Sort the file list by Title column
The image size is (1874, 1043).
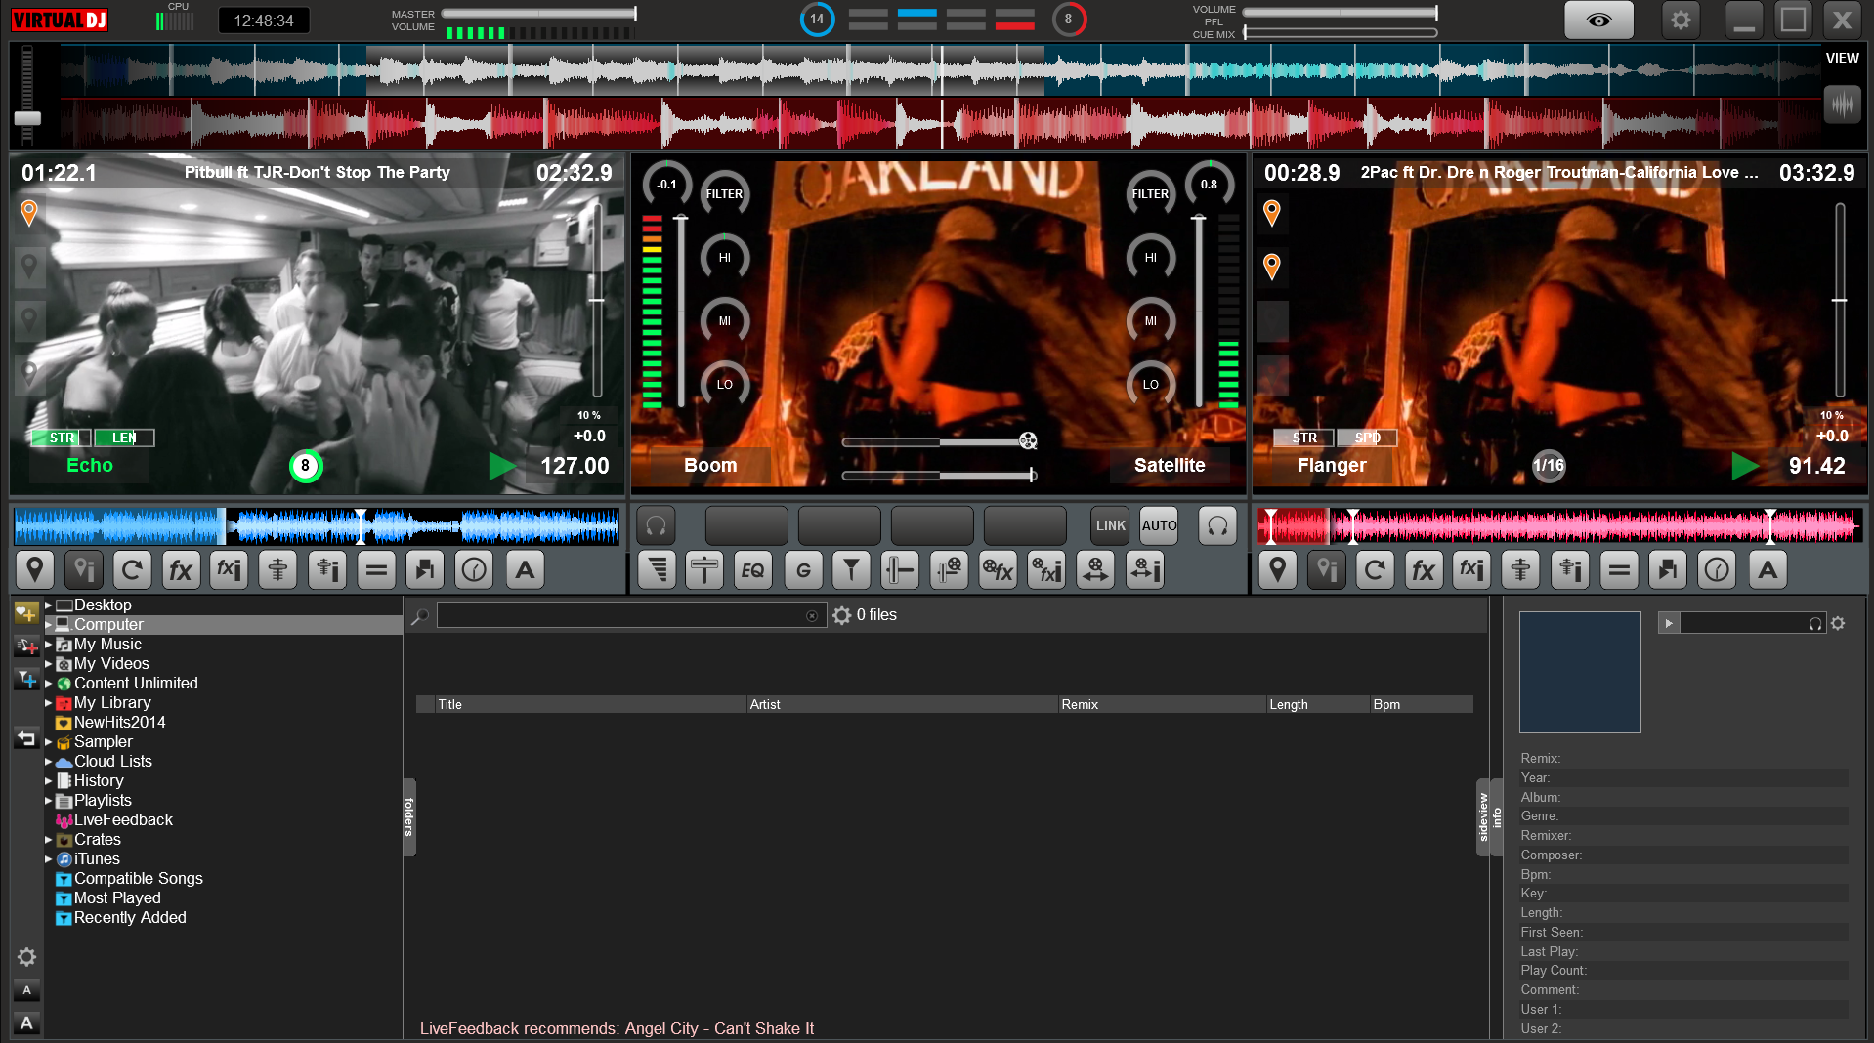coord(591,704)
